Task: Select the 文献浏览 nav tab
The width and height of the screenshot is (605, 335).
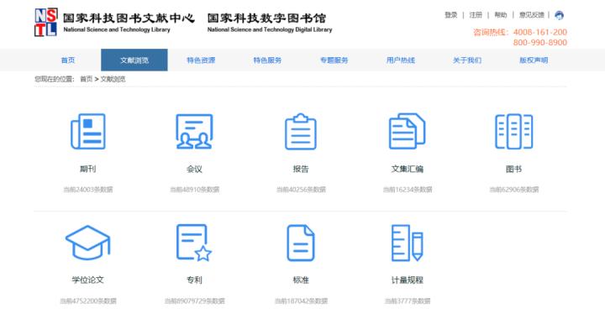Action: pos(134,60)
